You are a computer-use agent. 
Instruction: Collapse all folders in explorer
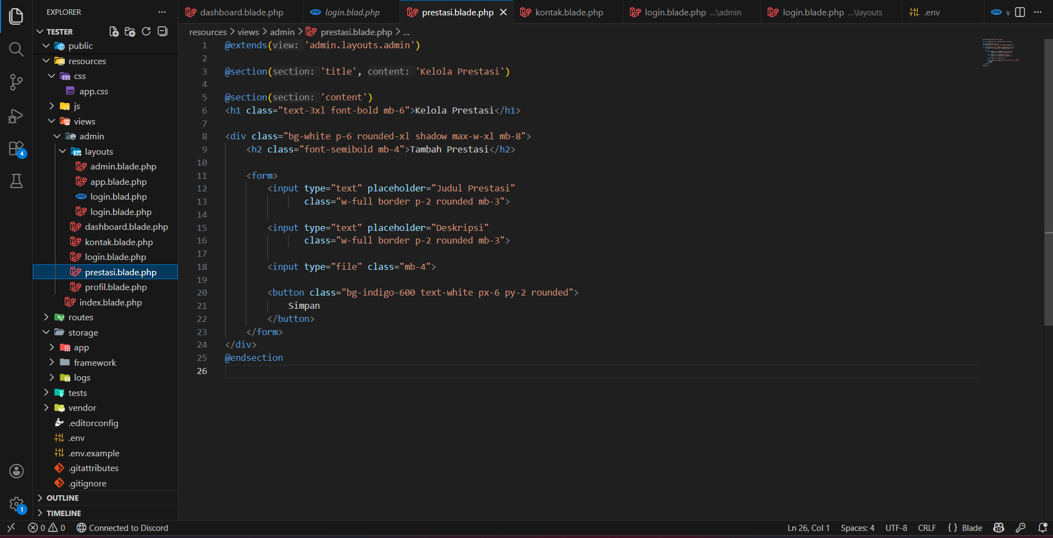pyautogui.click(x=162, y=32)
